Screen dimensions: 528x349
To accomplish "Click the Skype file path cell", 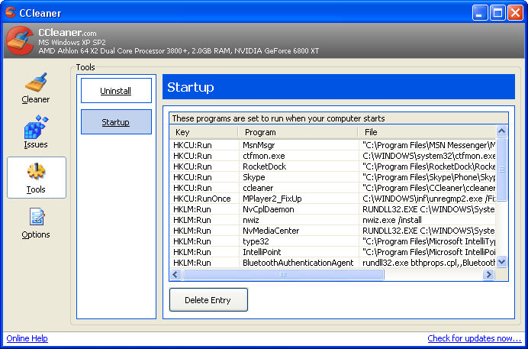I will tap(427, 177).
